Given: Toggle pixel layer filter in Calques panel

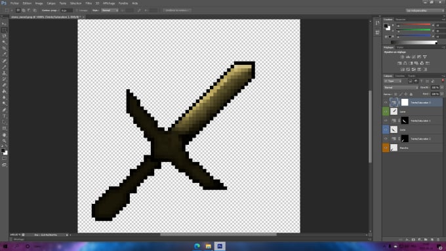Looking at the screenshot, I should pyautogui.click(x=411, y=81).
